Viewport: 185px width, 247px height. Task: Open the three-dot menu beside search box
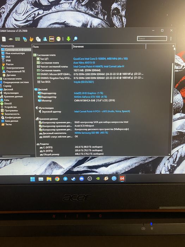[171, 38]
